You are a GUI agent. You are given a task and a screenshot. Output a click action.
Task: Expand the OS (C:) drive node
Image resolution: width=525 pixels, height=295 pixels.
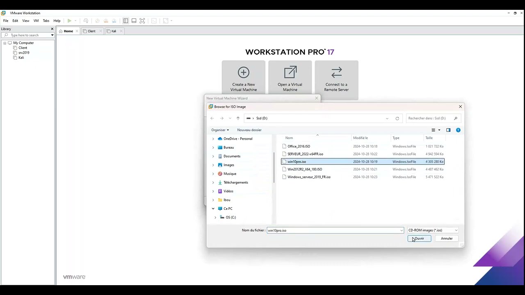(x=215, y=218)
